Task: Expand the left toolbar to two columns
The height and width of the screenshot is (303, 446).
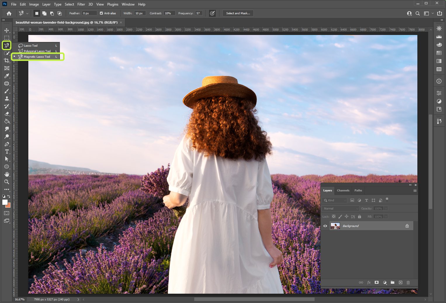Action: [4, 20]
